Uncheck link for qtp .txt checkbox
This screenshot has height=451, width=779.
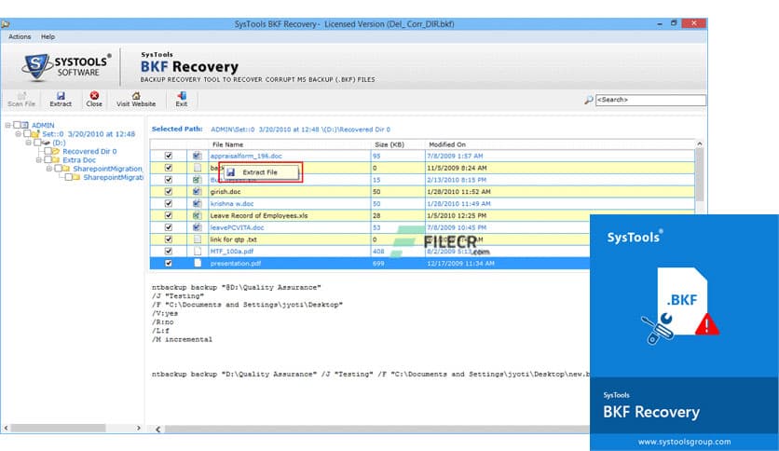[x=169, y=239]
